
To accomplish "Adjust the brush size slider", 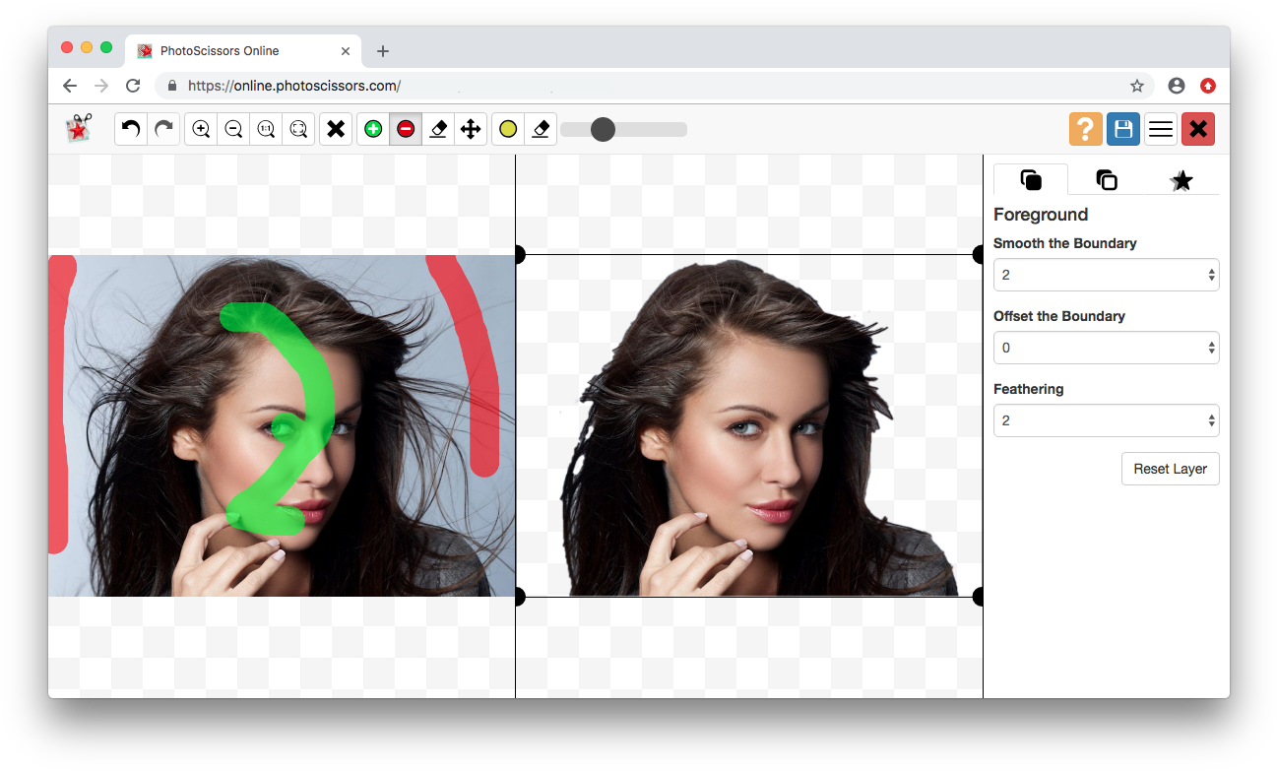I will pos(603,129).
